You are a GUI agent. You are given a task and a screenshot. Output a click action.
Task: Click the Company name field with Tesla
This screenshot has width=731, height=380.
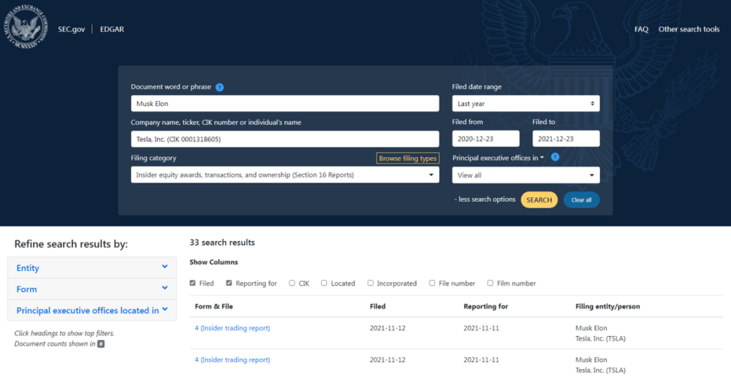pyautogui.click(x=285, y=139)
